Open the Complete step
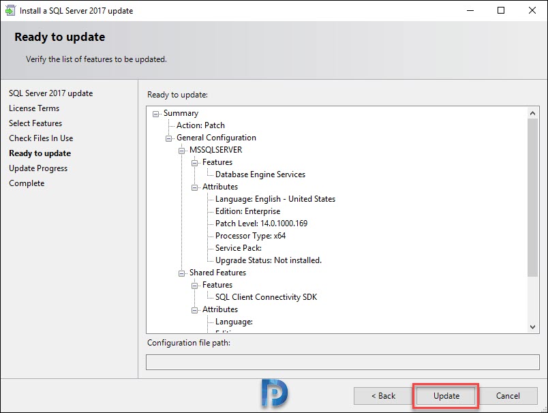548x413 pixels. click(27, 183)
